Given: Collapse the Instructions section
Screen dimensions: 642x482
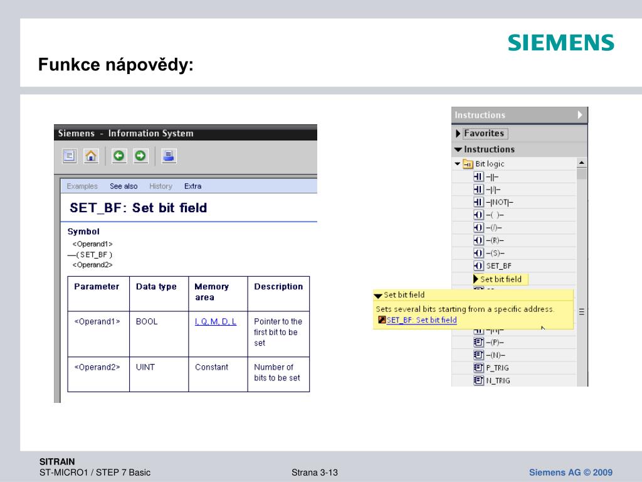Looking at the screenshot, I should [458, 149].
